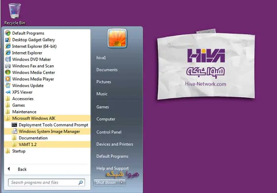Open Documents from the right pane
The image size is (277, 193).
[x=107, y=70]
